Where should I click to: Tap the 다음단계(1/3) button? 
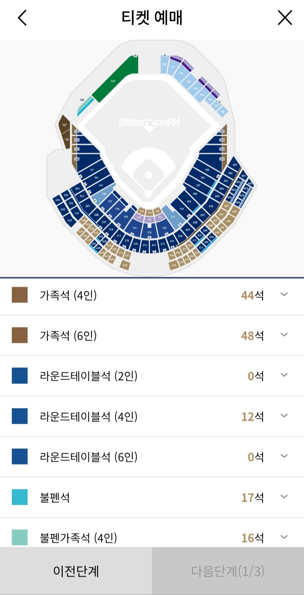click(x=228, y=571)
